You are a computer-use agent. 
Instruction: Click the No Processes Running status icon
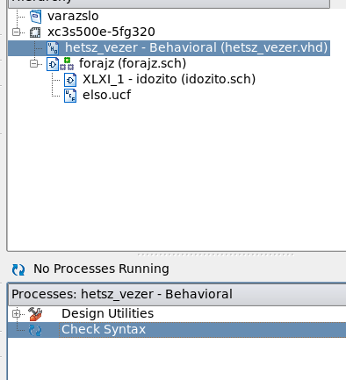tap(18, 269)
